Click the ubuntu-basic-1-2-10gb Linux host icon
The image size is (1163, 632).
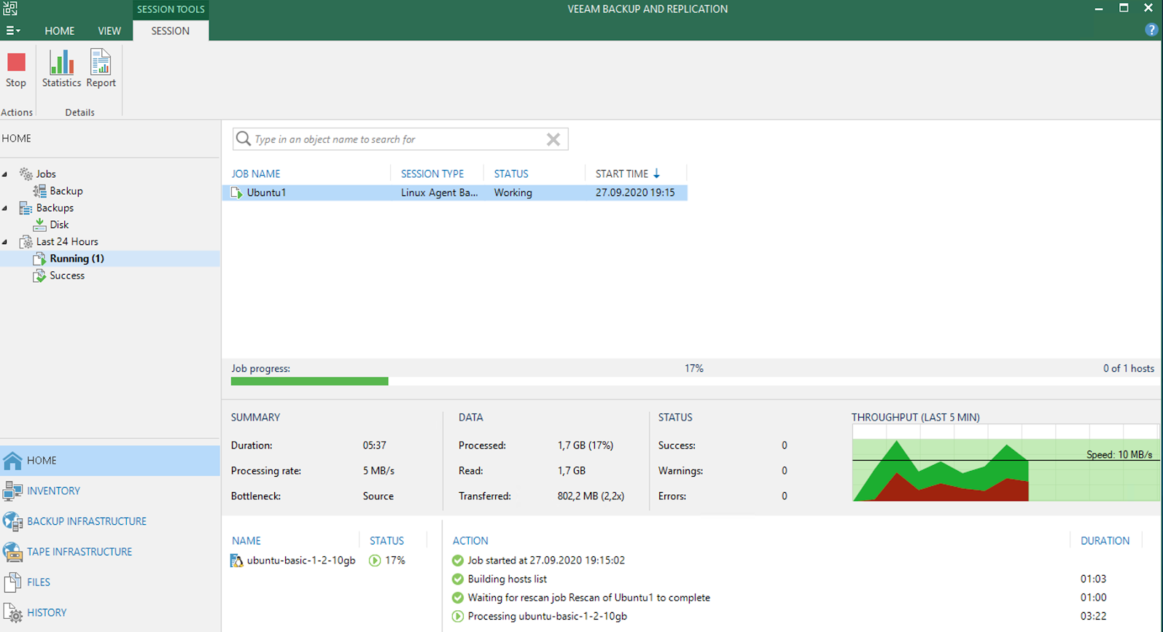[236, 561]
